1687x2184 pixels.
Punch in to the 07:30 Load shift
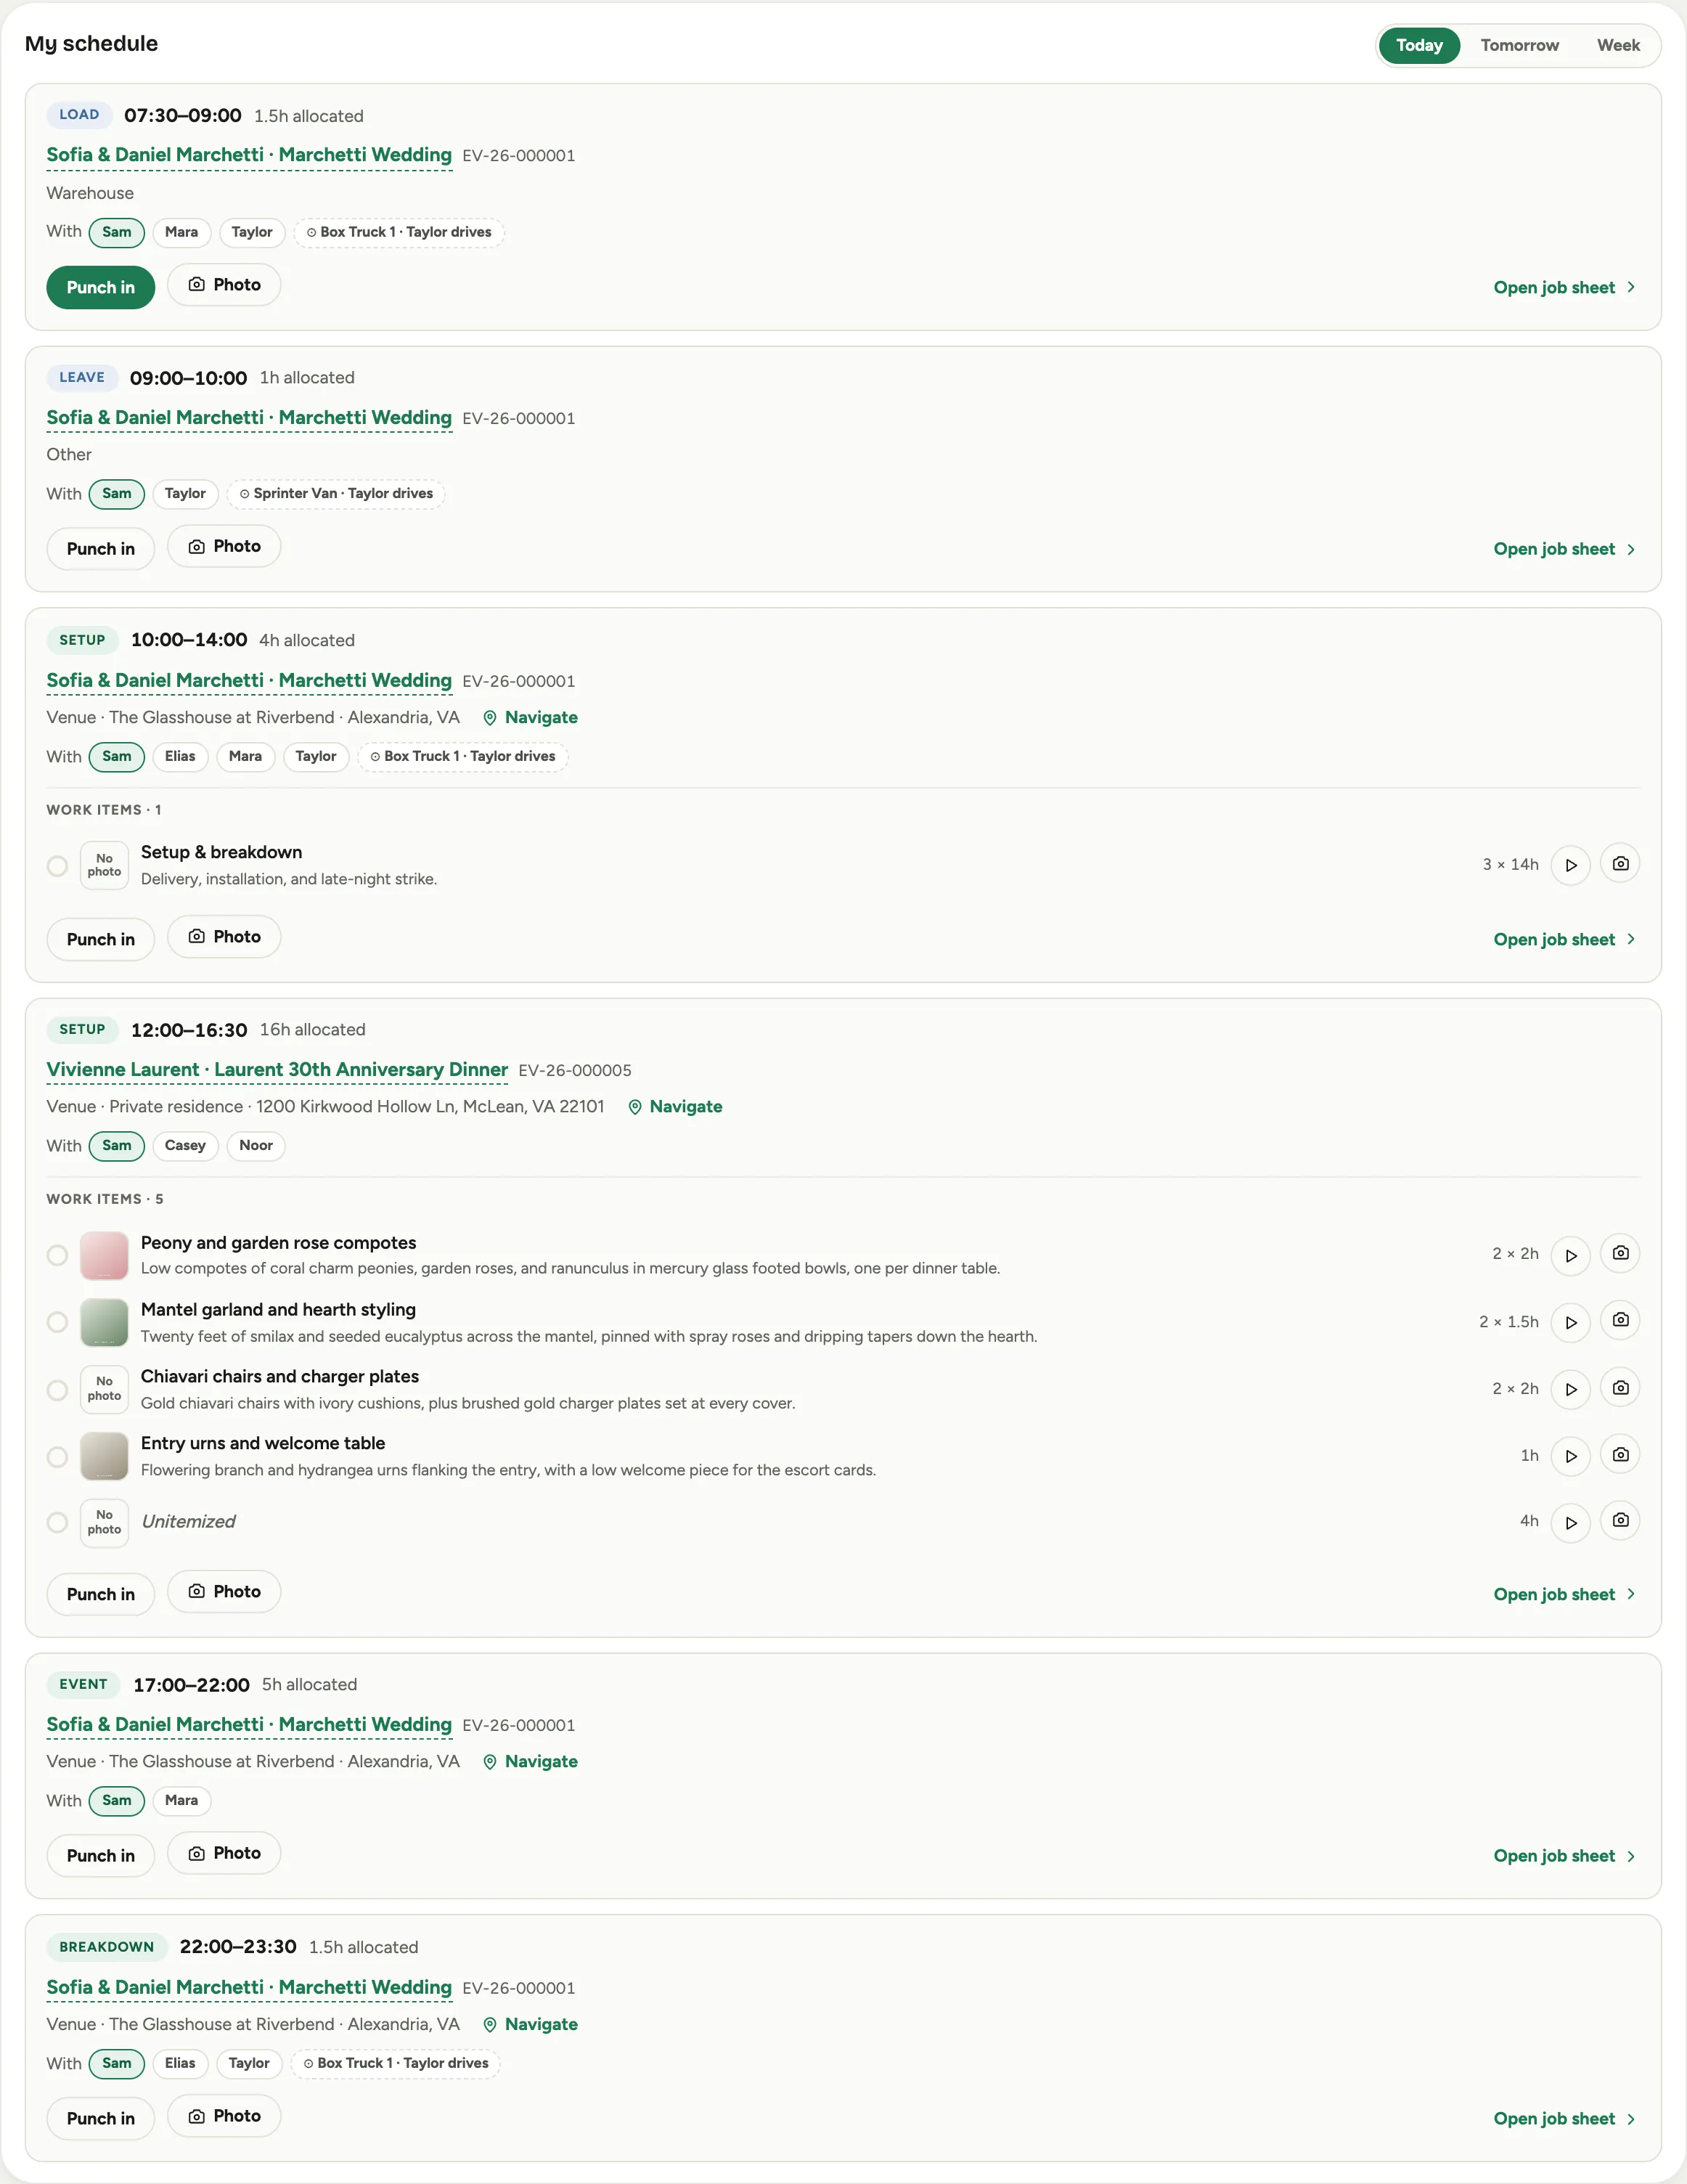(x=101, y=287)
